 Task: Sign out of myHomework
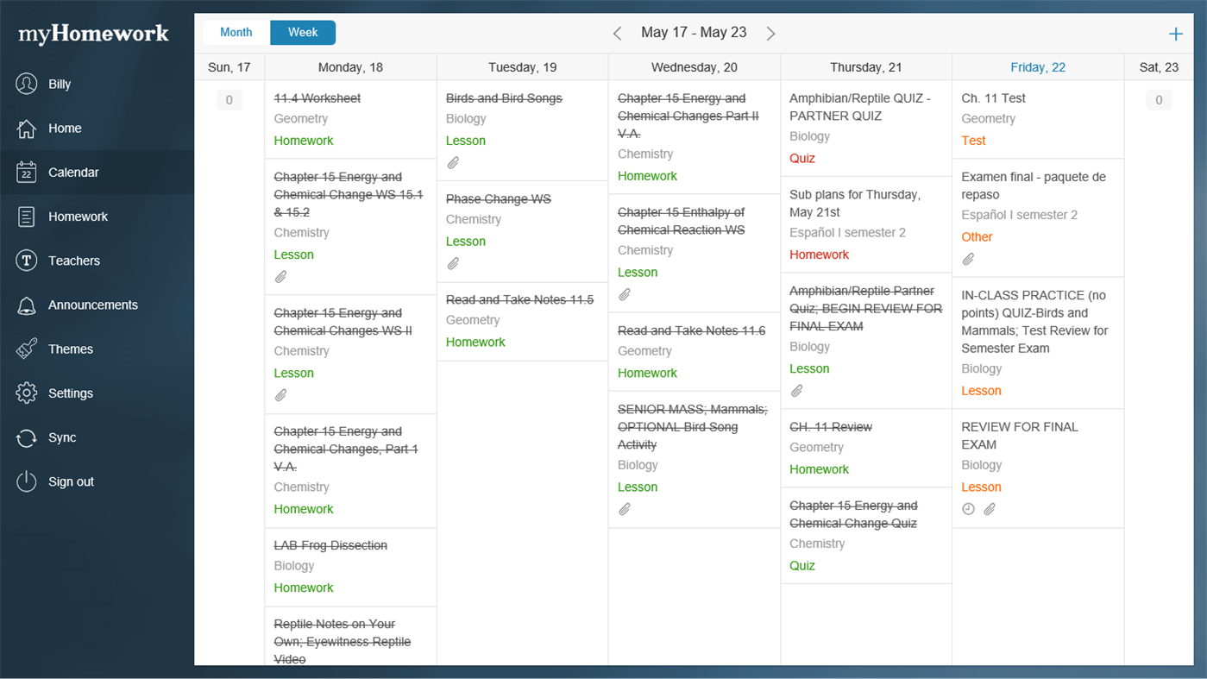69,481
